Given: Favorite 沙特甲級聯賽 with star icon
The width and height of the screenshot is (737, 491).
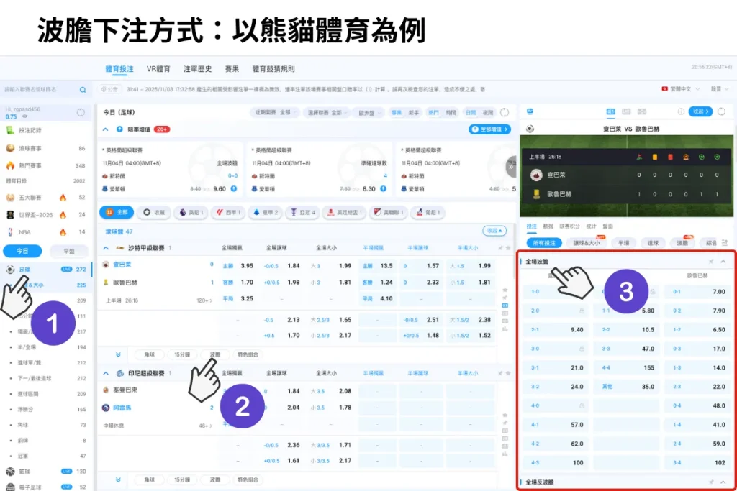Looking at the screenshot, I should click(508, 248).
